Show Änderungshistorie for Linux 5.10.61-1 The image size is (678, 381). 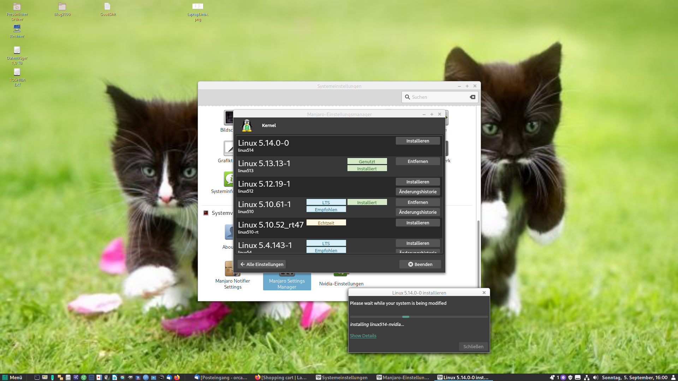pos(418,212)
